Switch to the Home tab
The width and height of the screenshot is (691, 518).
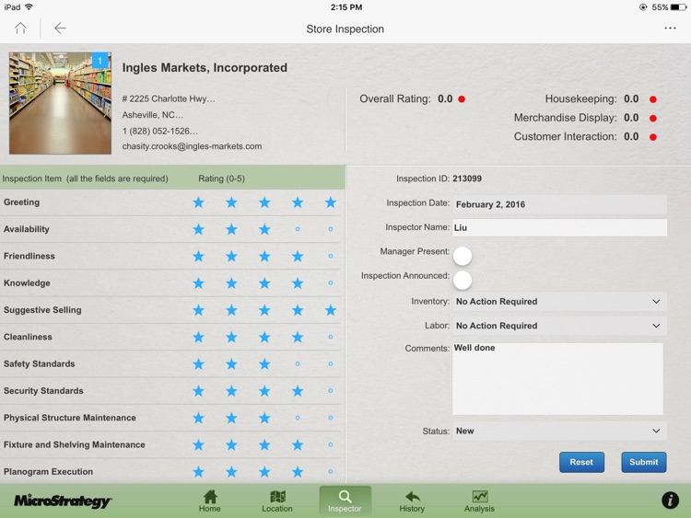(x=210, y=501)
